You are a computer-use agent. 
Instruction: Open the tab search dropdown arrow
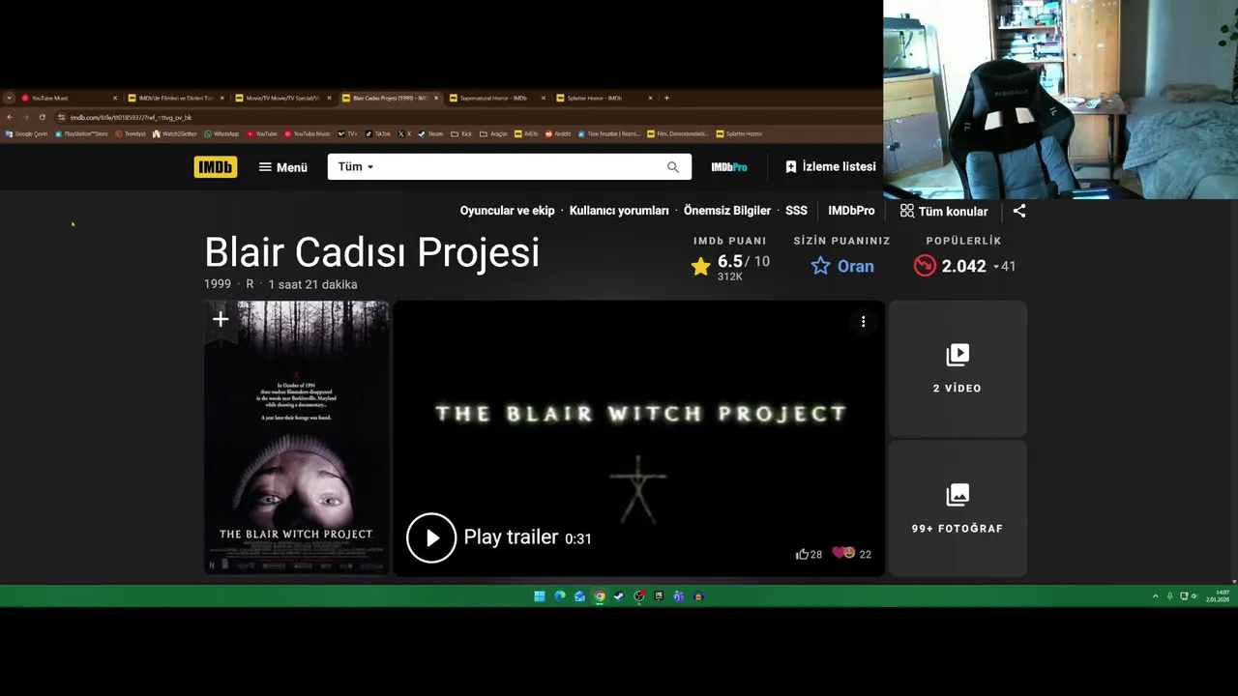[9, 98]
